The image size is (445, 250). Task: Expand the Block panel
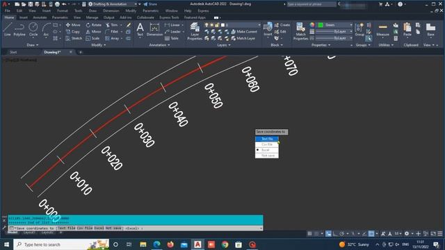coord(277,45)
